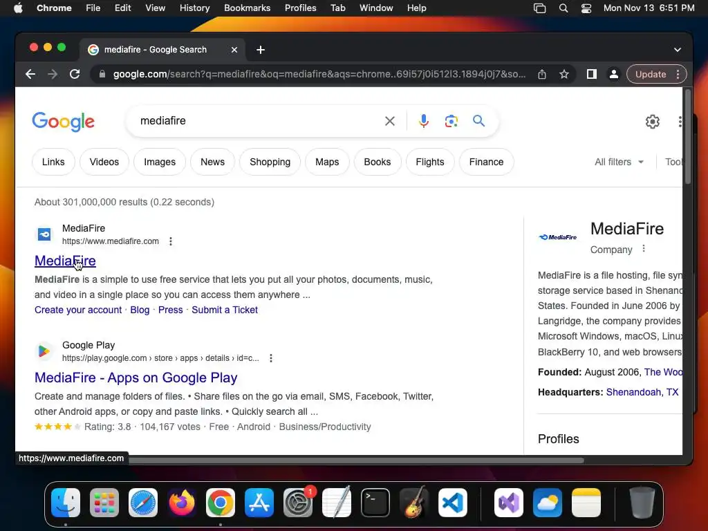This screenshot has height=531, width=708.
Task: Share this page from the address bar
Action: coord(542,74)
